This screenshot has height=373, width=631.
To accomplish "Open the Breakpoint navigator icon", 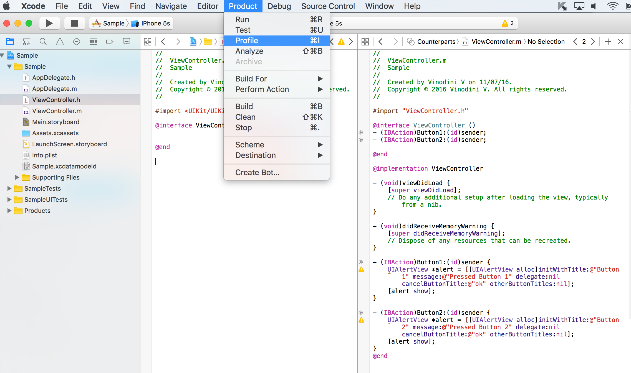I will 110,42.
